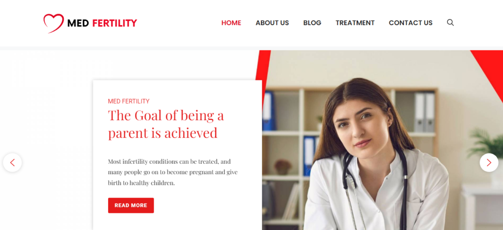Advance to next slide arrow

[x=489, y=163]
